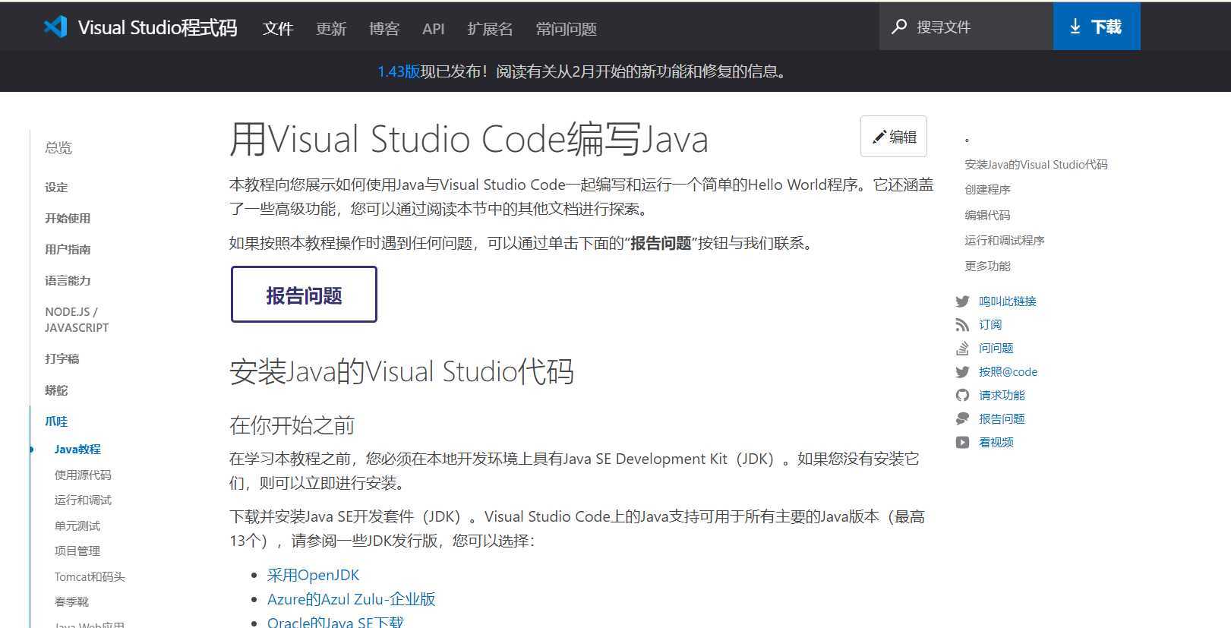Viewport: 1231px width, 628px height.
Task: Click the RSS icon beside 订阅
Action: [962, 325]
